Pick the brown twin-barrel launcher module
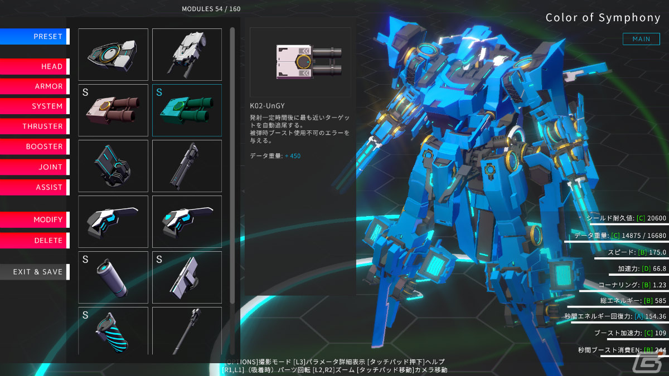 pos(113,110)
